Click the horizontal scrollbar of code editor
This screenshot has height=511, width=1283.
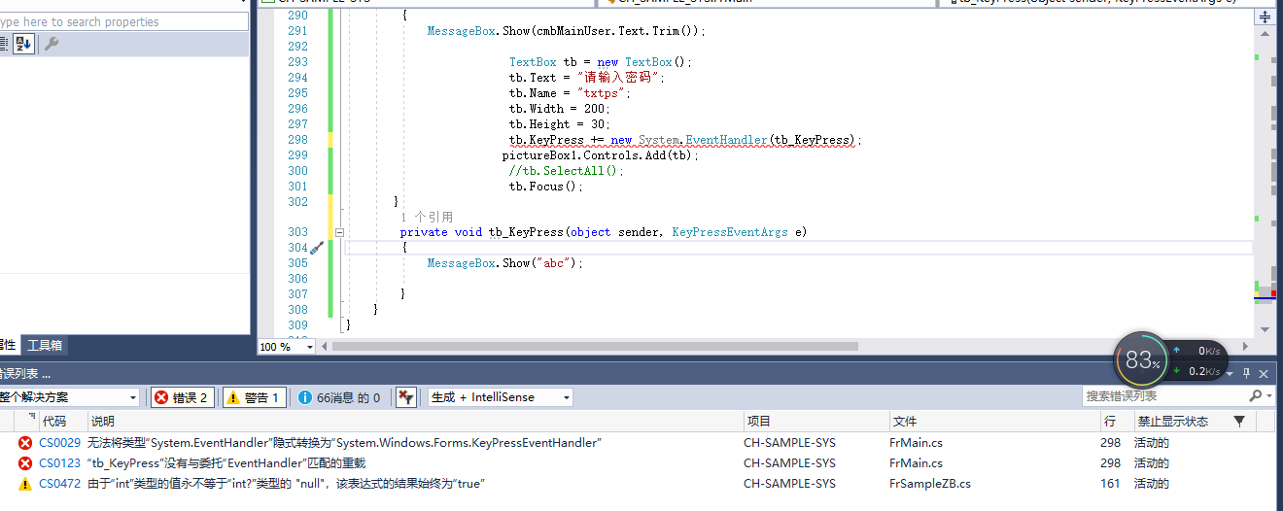click(597, 346)
